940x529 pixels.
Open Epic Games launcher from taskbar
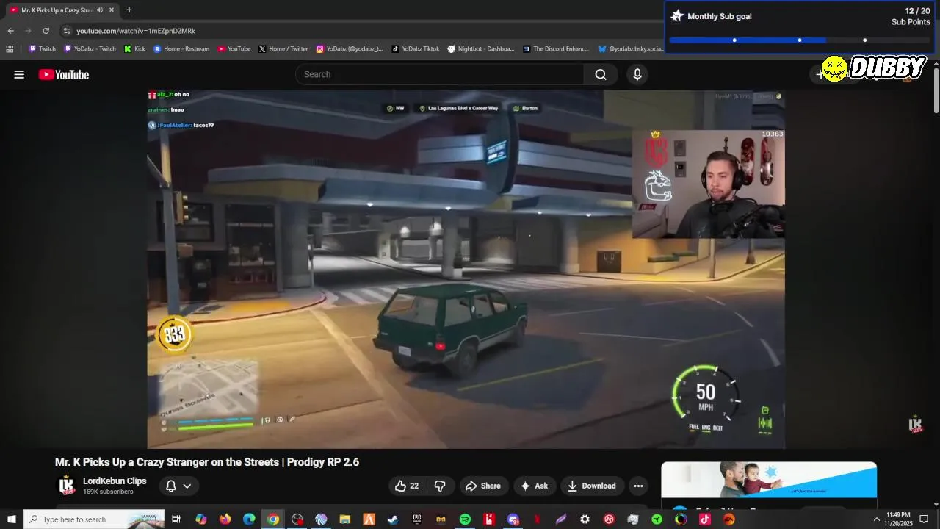pos(417,519)
